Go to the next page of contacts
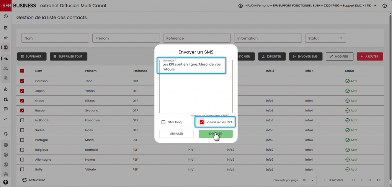 tap(370, 180)
